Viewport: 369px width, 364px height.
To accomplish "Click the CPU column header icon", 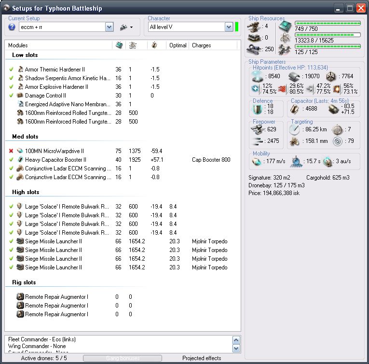I will point(119,45).
